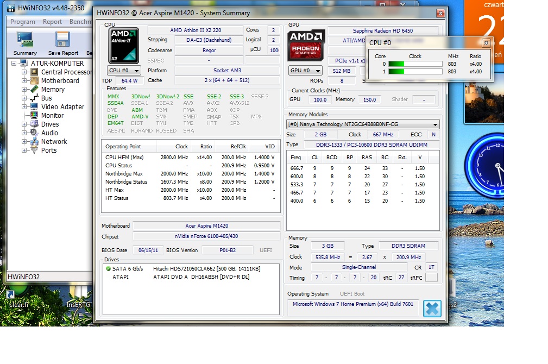This screenshot has width=548, height=364.
Task: Open the Nanya Technology memory module dropdown
Action: (x=363, y=124)
